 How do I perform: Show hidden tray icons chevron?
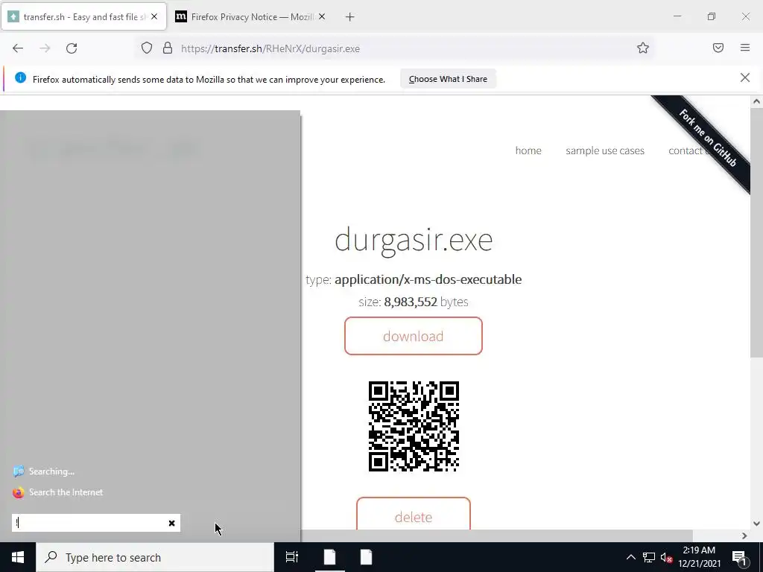tap(630, 557)
